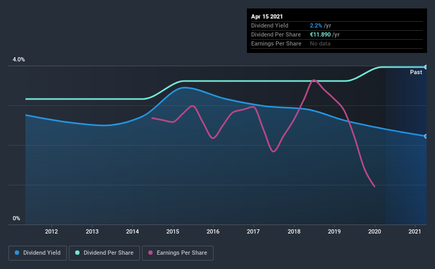Screen dimensions: 435x269
Task: Select the 2020 x-axis label
Action: pyautogui.click(x=375, y=231)
